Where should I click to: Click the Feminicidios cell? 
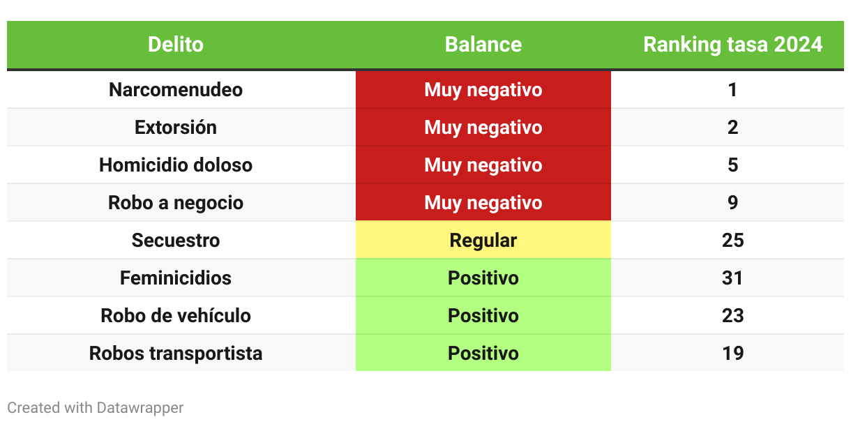coord(176,278)
